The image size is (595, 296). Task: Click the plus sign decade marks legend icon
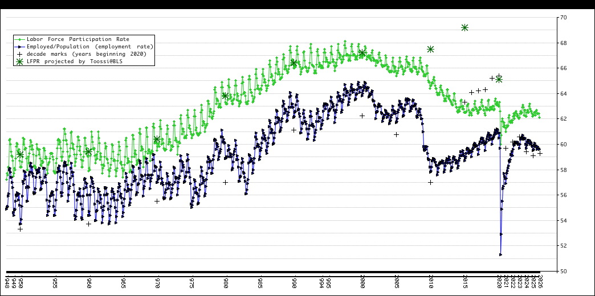tap(20, 54)
